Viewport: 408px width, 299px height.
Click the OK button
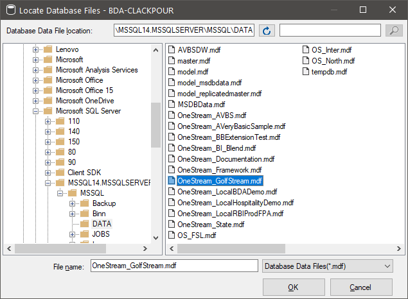pos(294,287)
